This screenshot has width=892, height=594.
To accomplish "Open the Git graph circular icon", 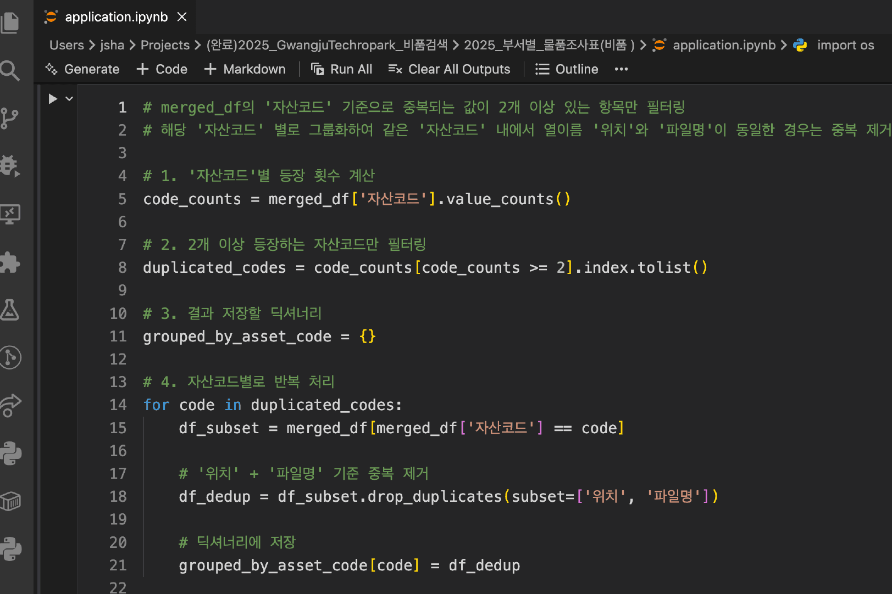I will pyautogui.click(x=10, y=357).
